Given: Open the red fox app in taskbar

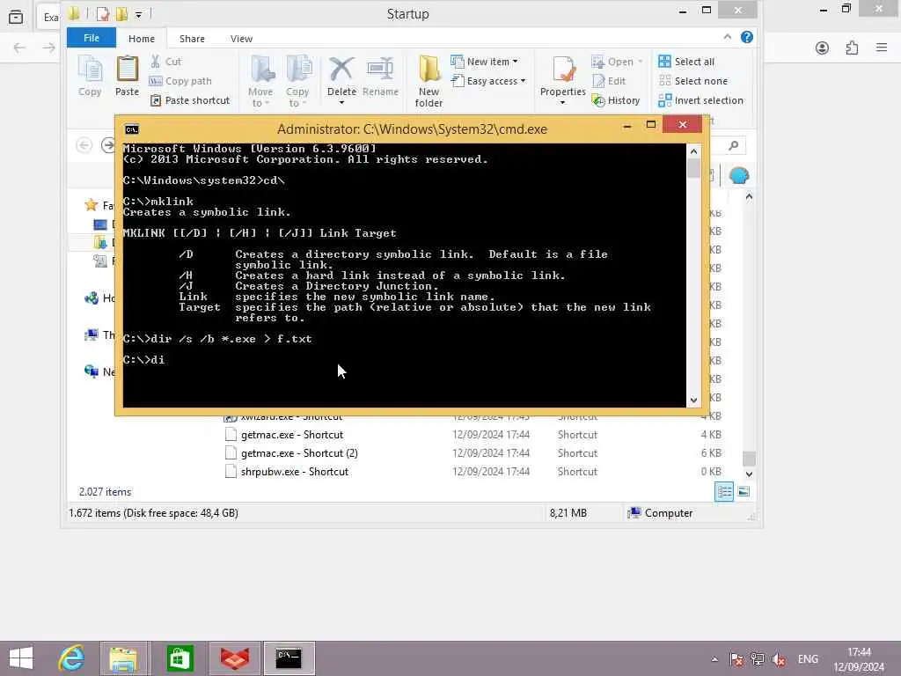Looking at the screenshot, I should pyautogui.click(x=235, y=658).
